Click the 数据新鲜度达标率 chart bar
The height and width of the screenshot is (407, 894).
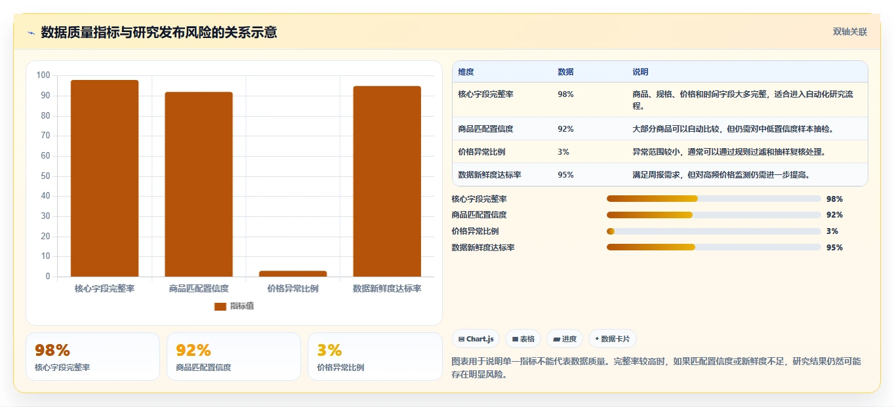pyautogui.click(x=387, y=182)
